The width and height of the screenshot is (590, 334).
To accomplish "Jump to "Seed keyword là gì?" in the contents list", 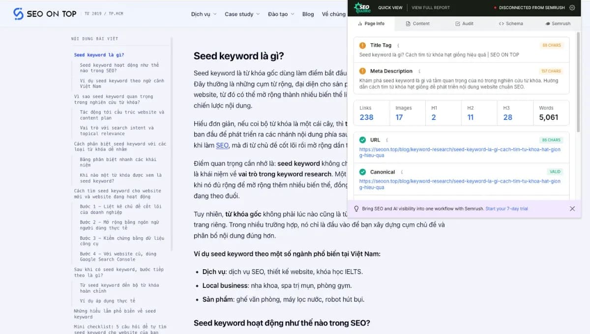I will (x=99, y=55).
